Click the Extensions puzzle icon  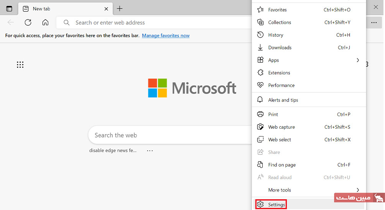tap(260, 72)
